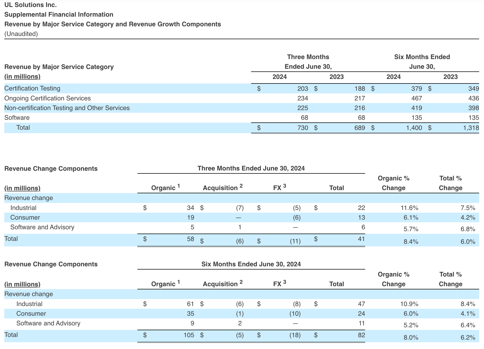The image size is (484, 349).
Task: Select the 5.2% organic change value
Action: click(x=411, y=325)
